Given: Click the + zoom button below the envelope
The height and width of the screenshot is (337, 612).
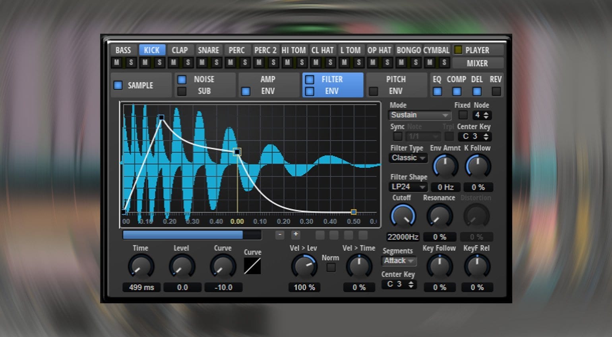Looking at the screenshot, I should click(x=295, y=235).
